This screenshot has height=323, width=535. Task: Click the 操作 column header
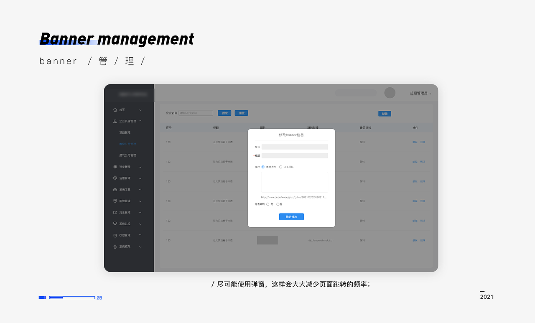coord(415,127)
